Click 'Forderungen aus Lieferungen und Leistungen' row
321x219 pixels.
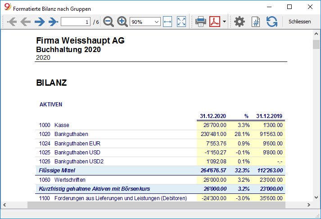(160, 198)
